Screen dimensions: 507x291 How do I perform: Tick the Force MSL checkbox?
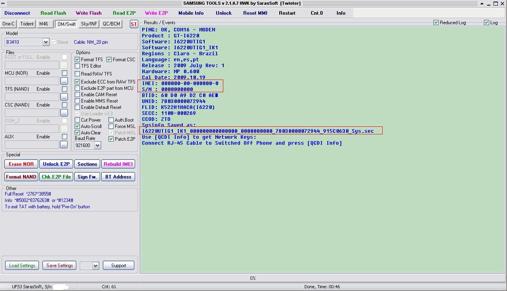coord(111,126)
